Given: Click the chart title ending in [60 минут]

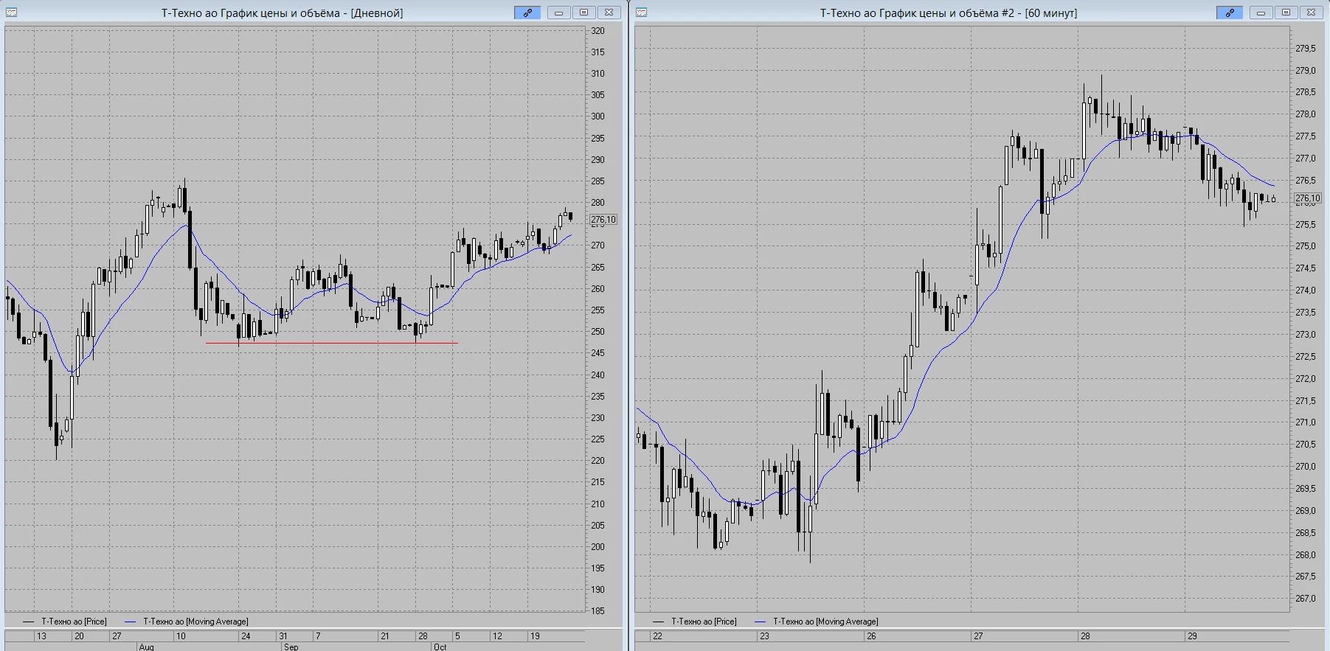Looking at the screenshot, I should (949, 13).
